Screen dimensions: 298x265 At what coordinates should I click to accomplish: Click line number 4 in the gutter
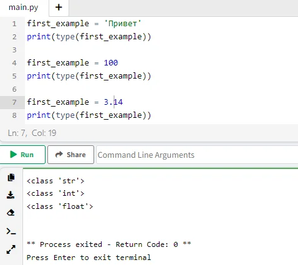click(14, 63)
